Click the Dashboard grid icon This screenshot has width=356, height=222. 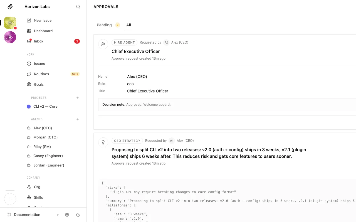(29, 31)
